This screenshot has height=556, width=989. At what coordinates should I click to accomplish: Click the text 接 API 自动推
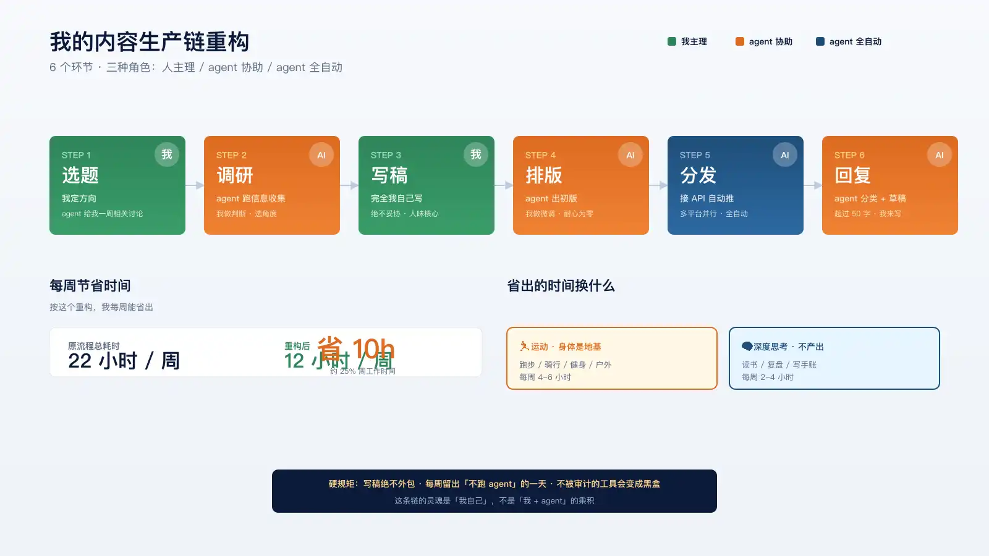point(707,198)
